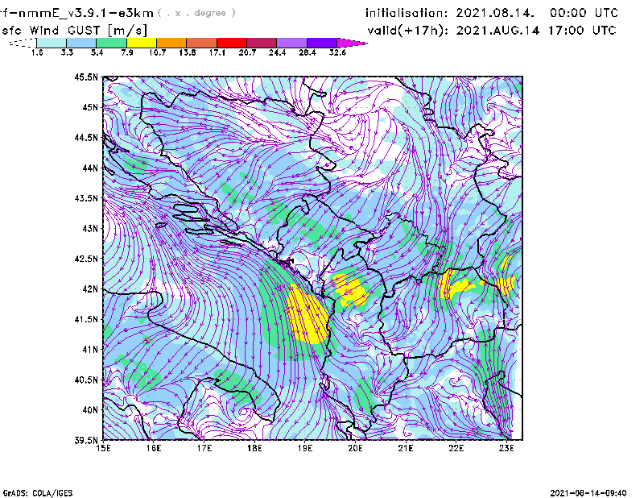
Task: Click the grey '( . x . degree )' text
Action: point(196,13)
